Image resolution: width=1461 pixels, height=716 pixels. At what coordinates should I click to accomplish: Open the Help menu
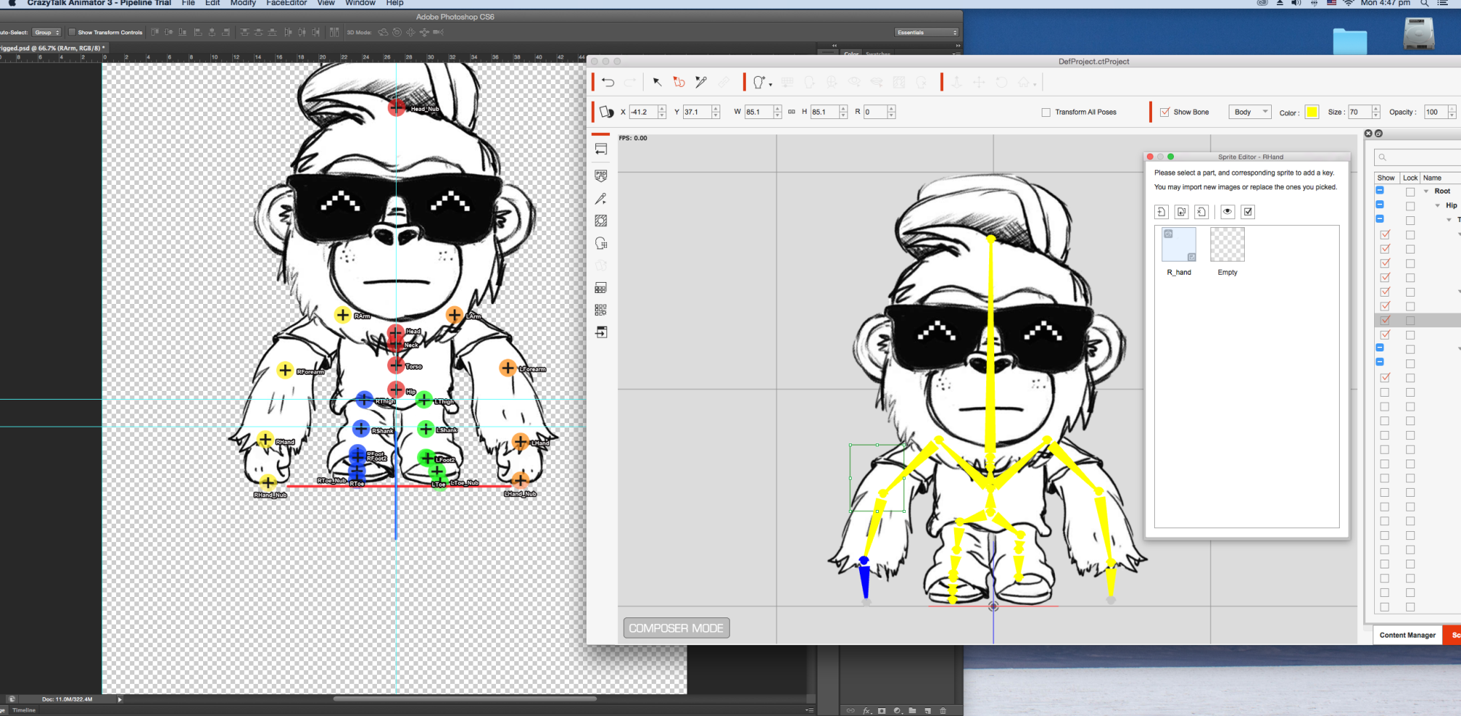coord(394,3)
